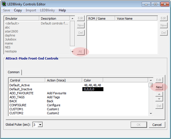Select the CUSTOM2 control row
Image resolution: width=171 pixels, height=139 pixels.
point(78,113)
